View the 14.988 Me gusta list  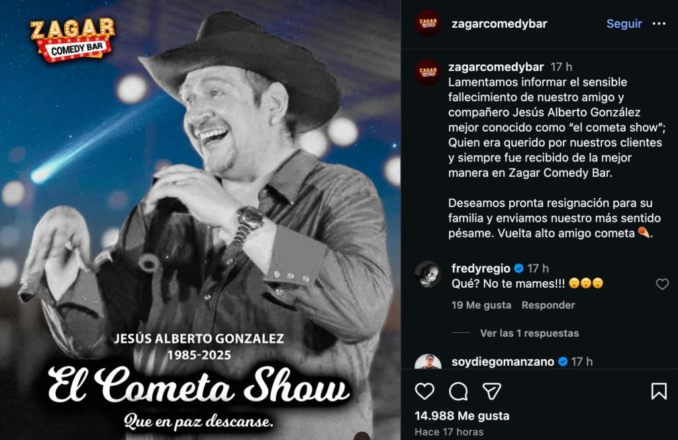tap(461, 416)
